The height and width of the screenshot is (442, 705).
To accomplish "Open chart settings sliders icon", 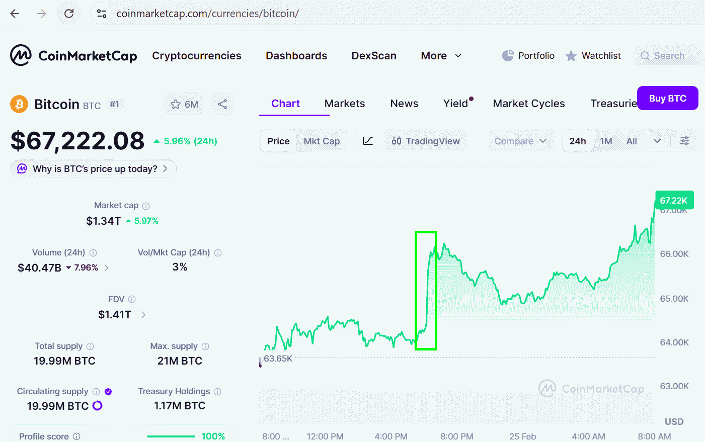I will (684, 141).
